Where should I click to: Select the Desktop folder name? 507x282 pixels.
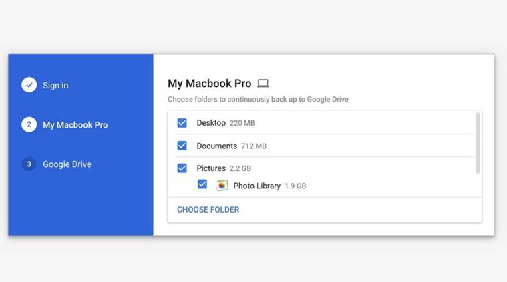(x=211, y=123)
